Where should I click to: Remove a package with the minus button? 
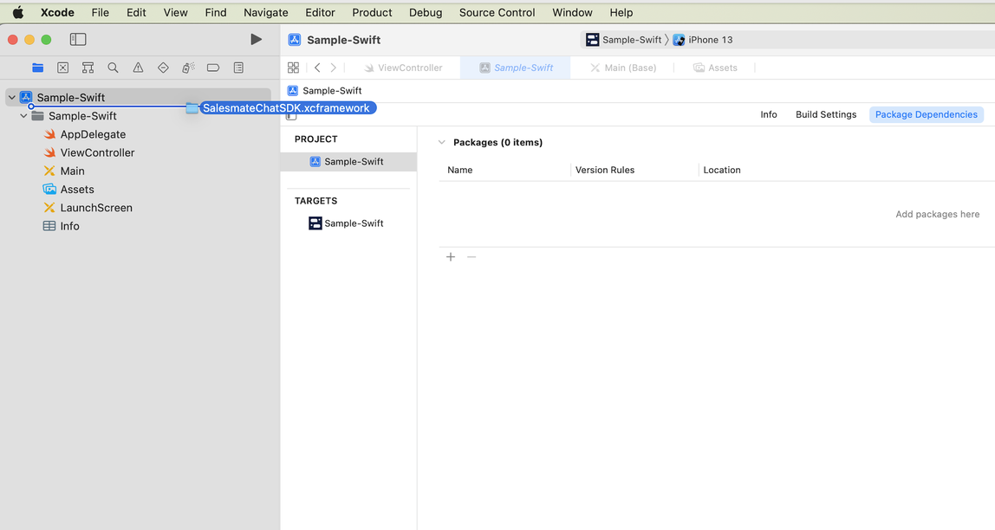[471, 256]
